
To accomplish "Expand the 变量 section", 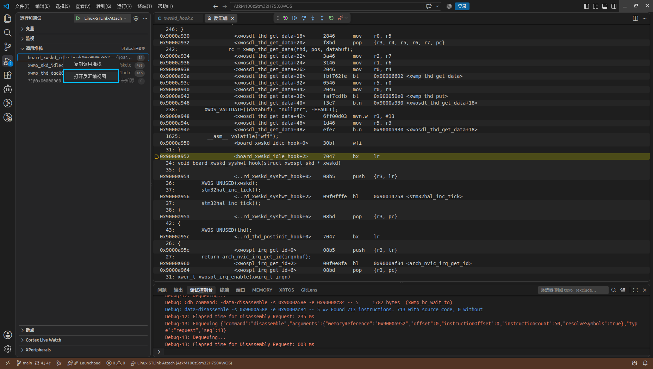I will (83, 29).
